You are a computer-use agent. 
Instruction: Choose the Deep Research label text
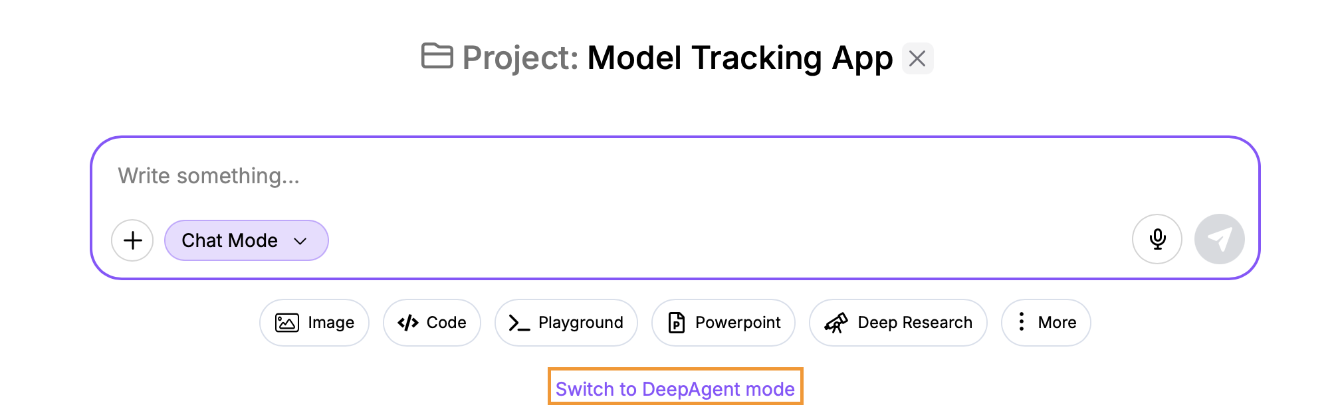pyautogui.click(x=915, y=323)
